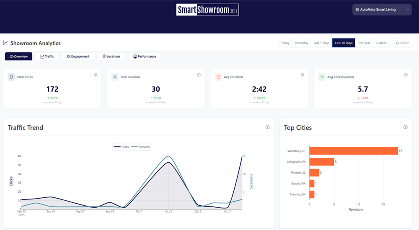This screenshot has height=230, width=419.
Task: Toggle Sessions series in chart legend
Action: (141, 147)
